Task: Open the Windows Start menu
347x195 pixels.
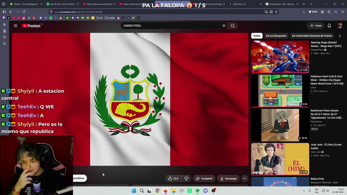Action: pos(134,191)
